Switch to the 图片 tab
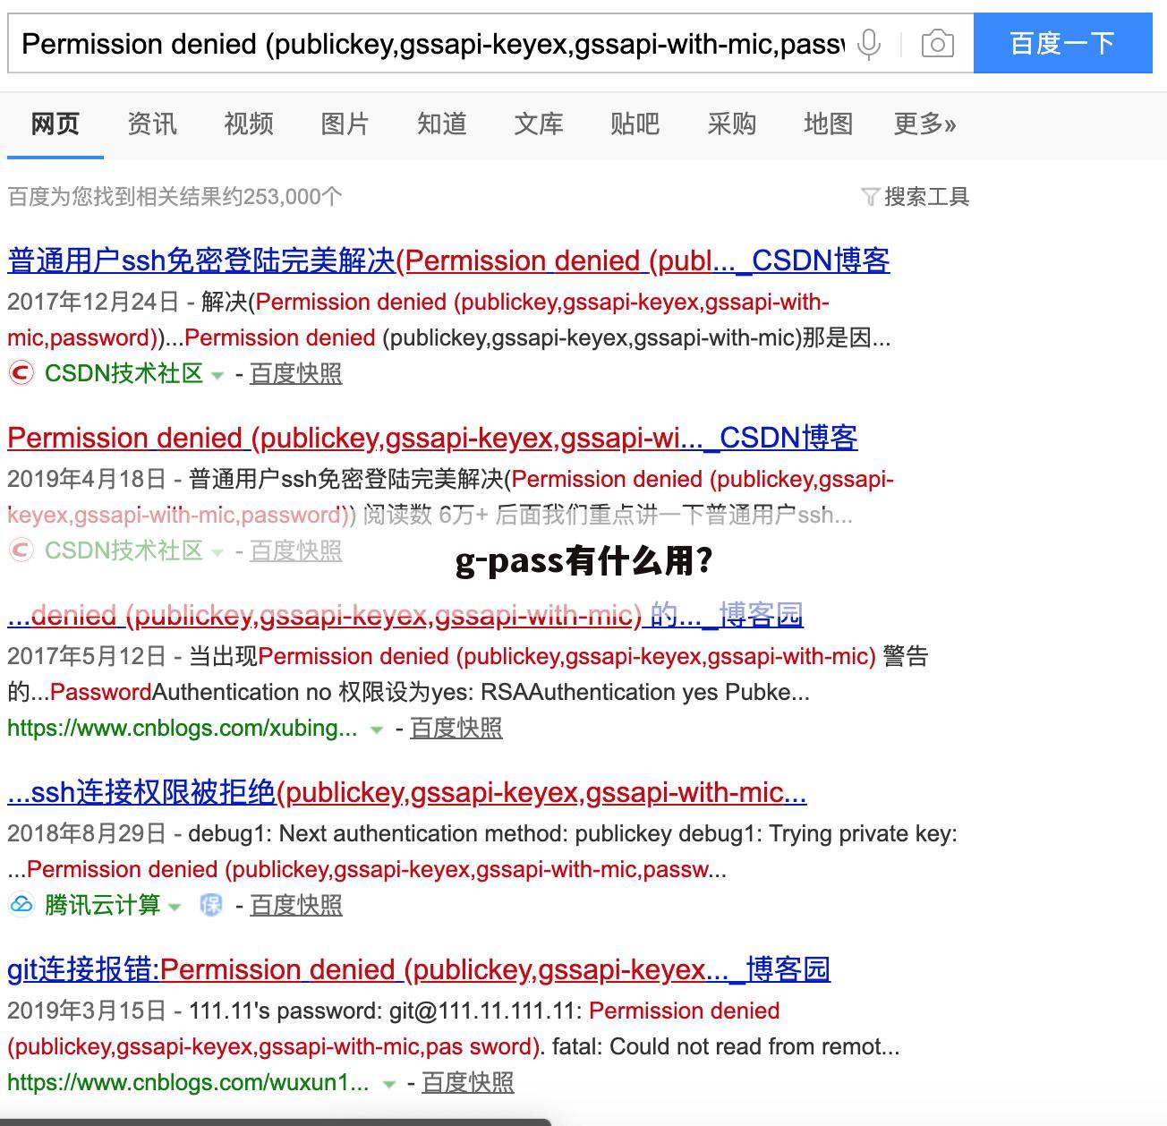The width and height of the screenshot is (1167, 1126). (x=345, y=124)
